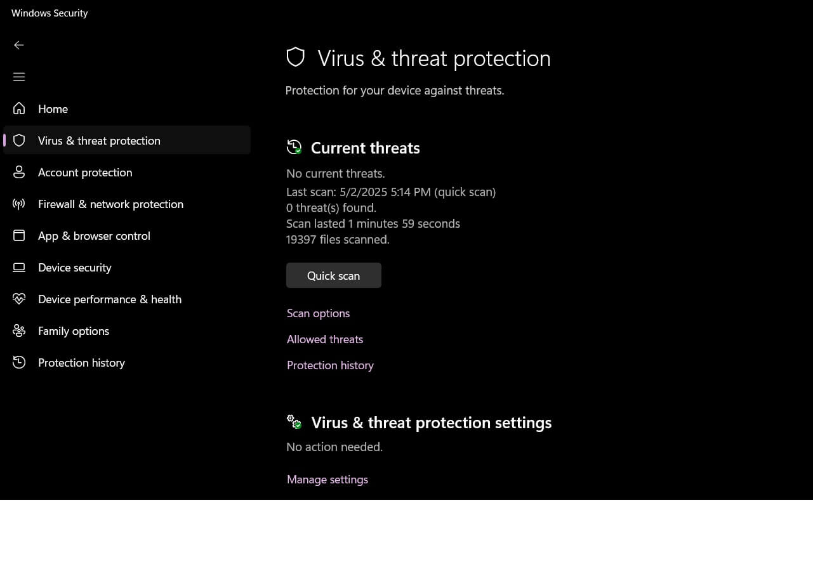Open Account protection via its person icon
The height and width of the screenshot is (569, 813).
19,172
